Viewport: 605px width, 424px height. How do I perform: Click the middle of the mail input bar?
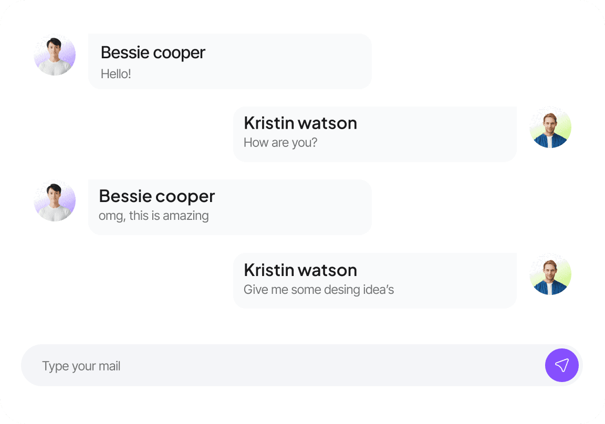284,365
